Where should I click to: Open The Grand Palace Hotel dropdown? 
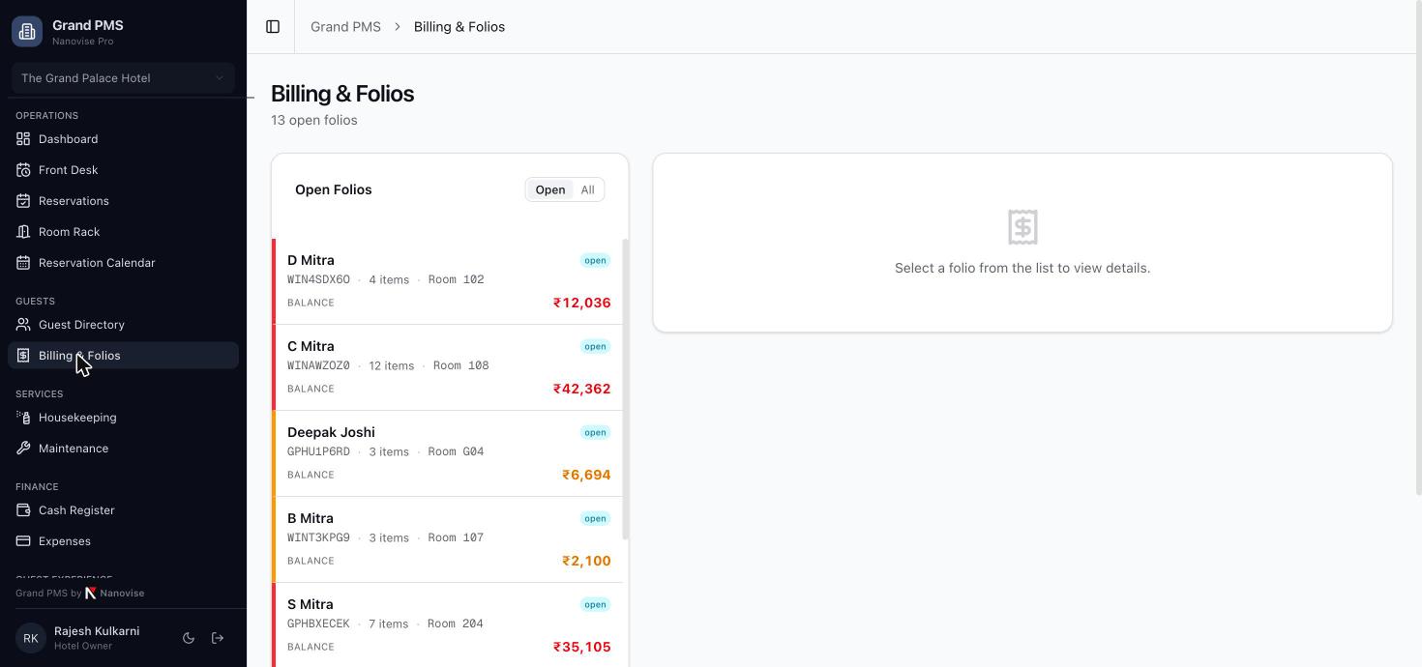[123, 78]
